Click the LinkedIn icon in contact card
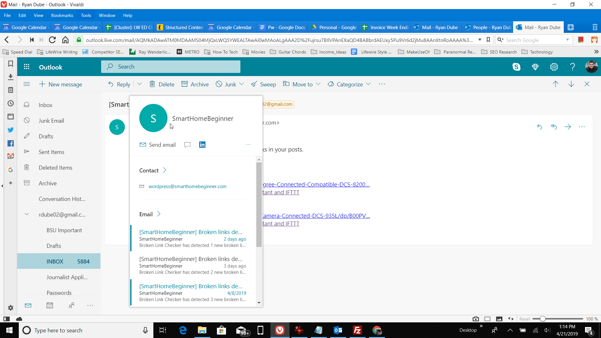 pos(202,145)
